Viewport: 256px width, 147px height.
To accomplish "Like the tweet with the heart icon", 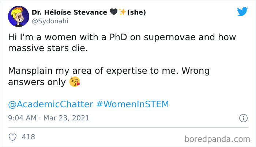I will pos(12,137).
